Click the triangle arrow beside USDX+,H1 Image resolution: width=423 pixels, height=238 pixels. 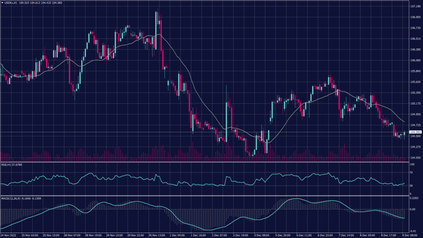tap(2, 2)
